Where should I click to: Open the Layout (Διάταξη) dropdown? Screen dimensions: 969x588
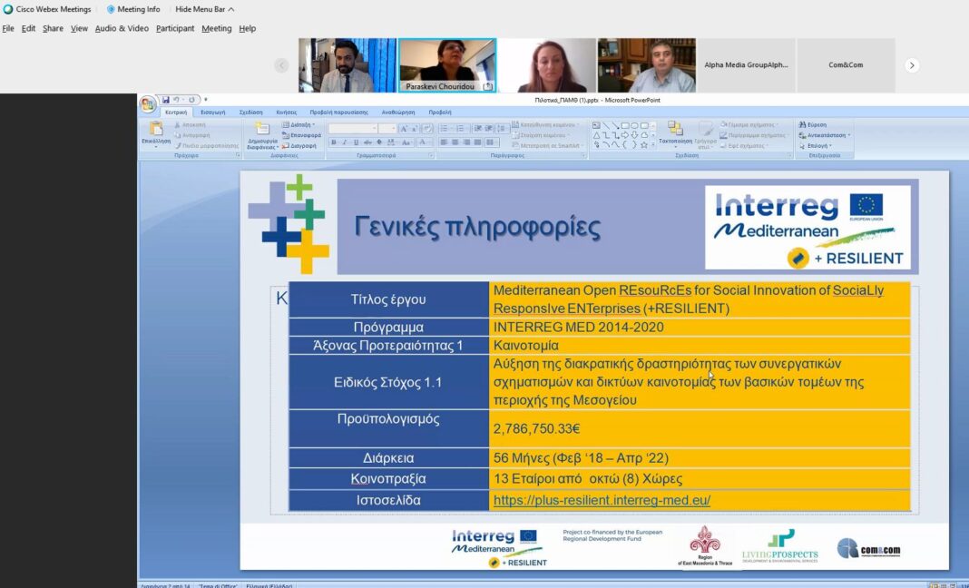[299, 125]
